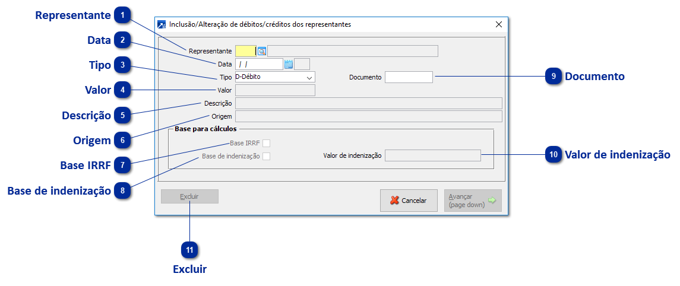Close the Inclusão/Alteração dialog window
The height and width of the screenshot is (286, 680).
pos(499,24)
